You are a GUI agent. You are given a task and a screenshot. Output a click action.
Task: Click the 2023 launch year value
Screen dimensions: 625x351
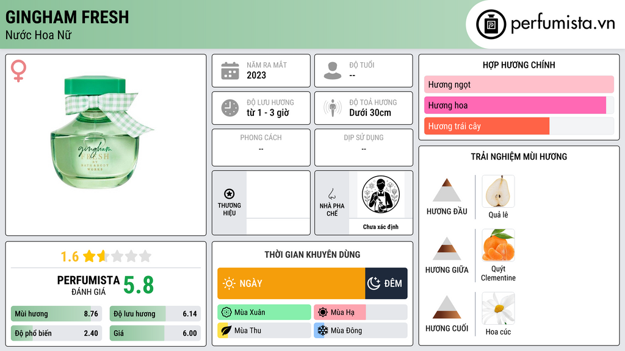pyautogui.click(x=256, y=75)
